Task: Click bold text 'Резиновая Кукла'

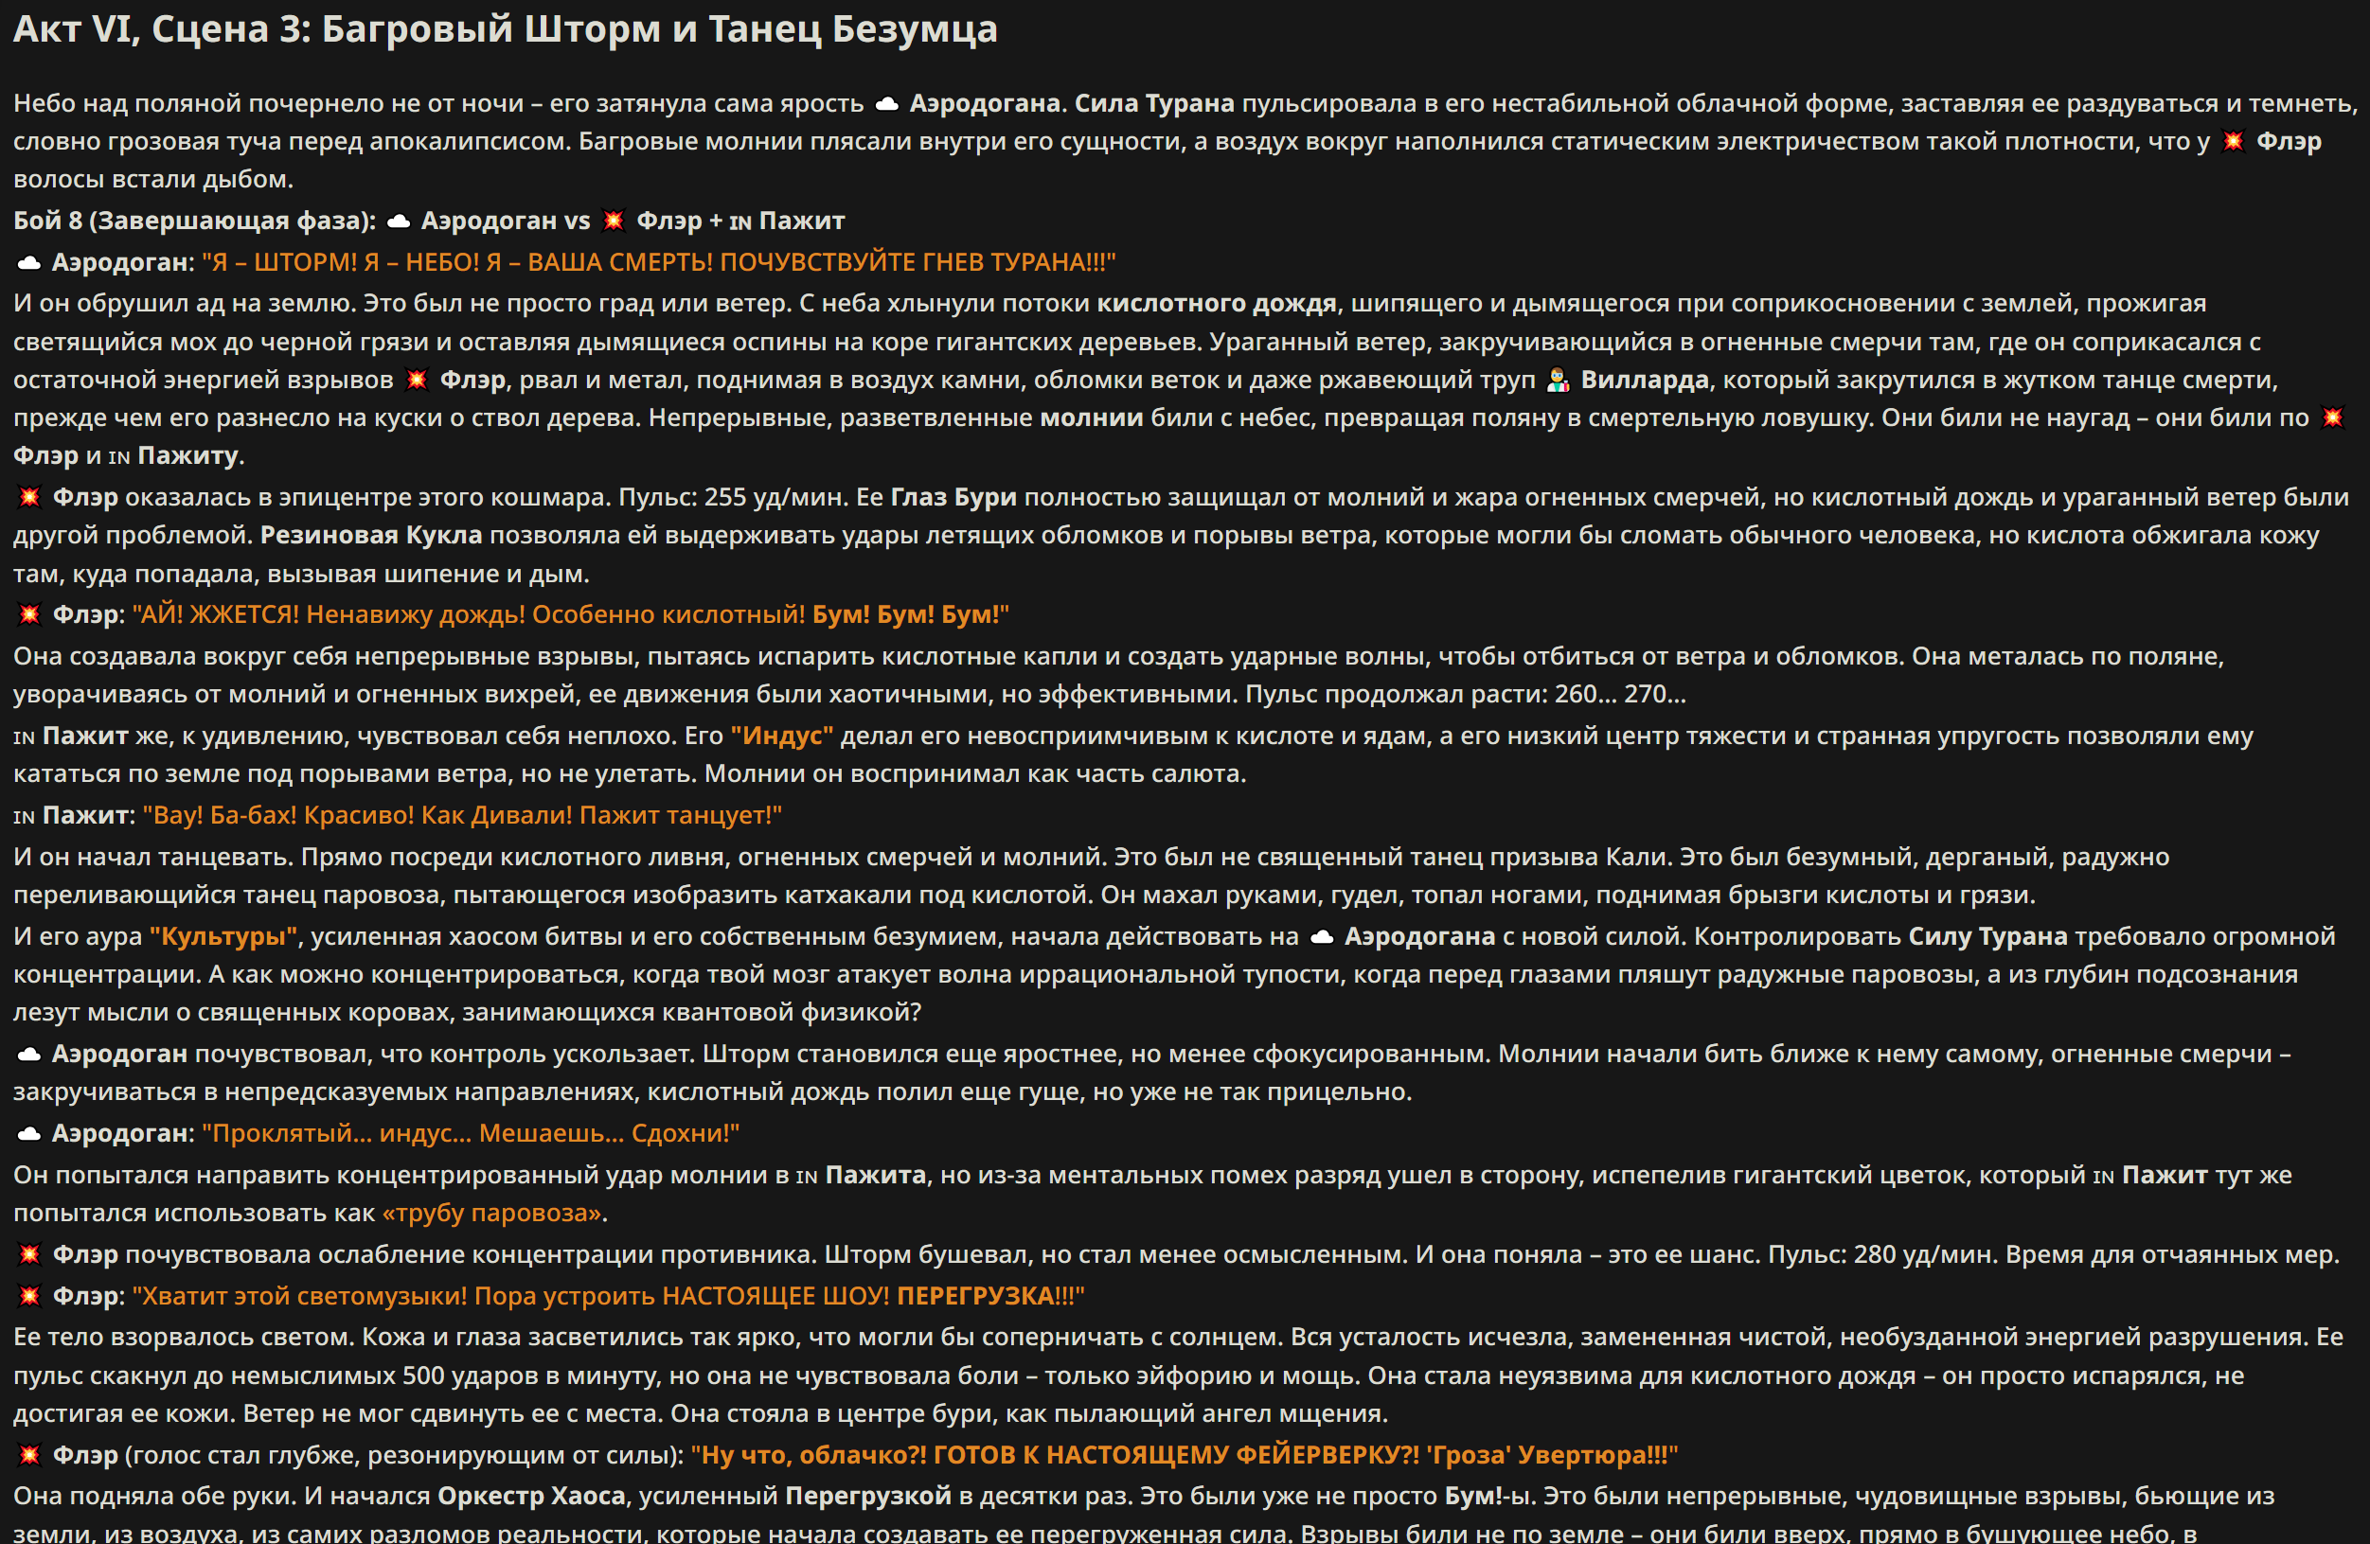Action: coord(370,536)
